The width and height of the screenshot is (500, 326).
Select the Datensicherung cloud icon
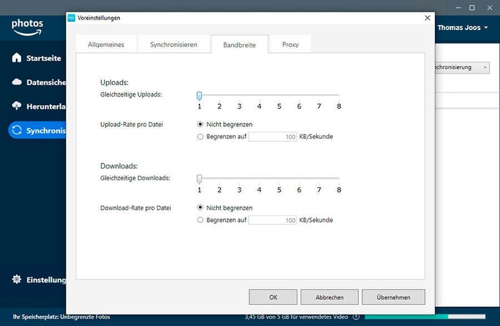pyautogui.click(x=17, y=82)
